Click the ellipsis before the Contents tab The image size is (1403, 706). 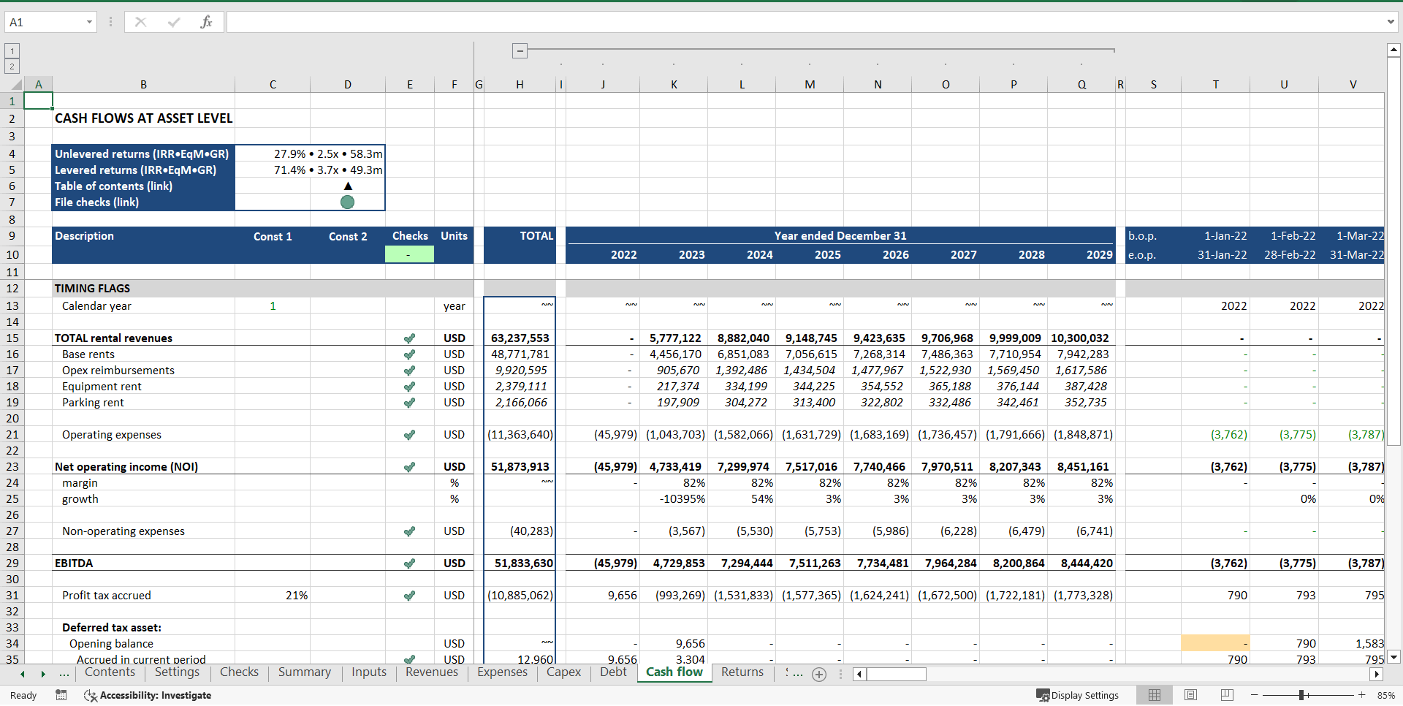[64, 674]
